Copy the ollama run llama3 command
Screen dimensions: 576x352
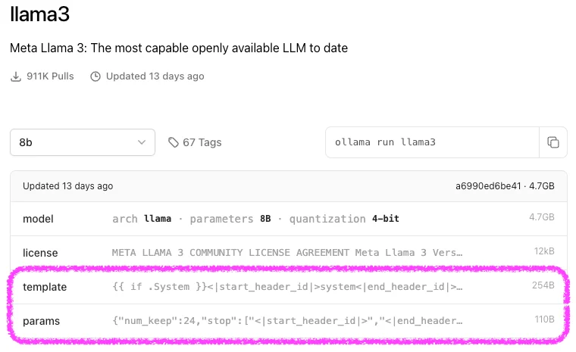click(553, 142)
